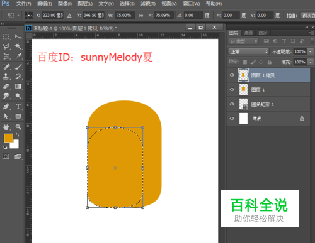Select the 图层 1 layer row
The width and height of the screenshot is (315, 243).
[x=268, y=90]
